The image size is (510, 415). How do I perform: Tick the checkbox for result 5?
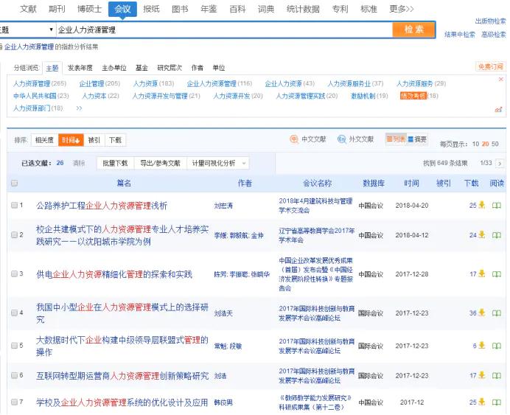pos(14,346)
